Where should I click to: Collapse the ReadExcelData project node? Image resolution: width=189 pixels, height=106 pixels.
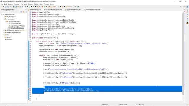(x=1, y=14)
